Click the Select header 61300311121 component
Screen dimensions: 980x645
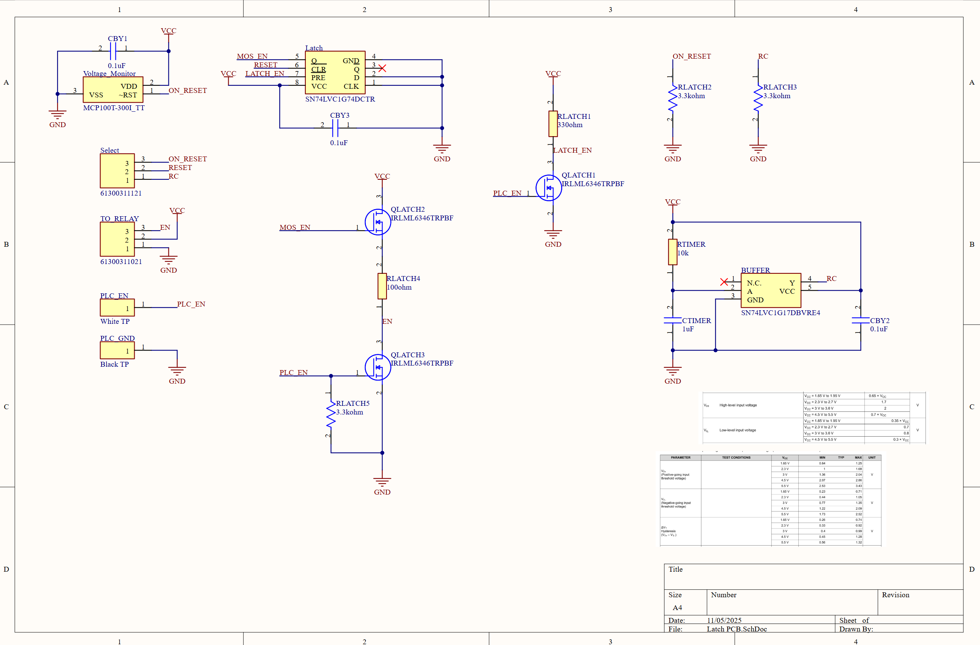[x=117, y=171]
